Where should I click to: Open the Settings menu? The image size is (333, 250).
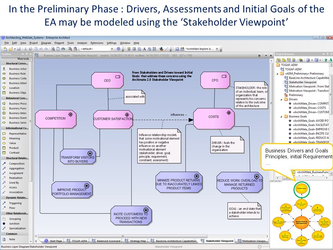pyautogui.click(x=111, y=43)
